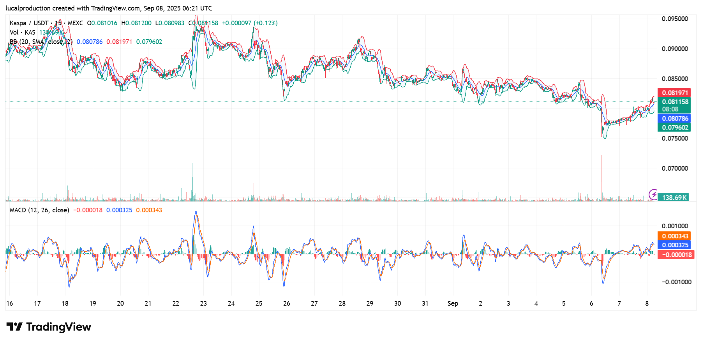The height and width of the screenshot is (343, 702).
Task: Click the open value O0.081016
Action: coord(102,23)
